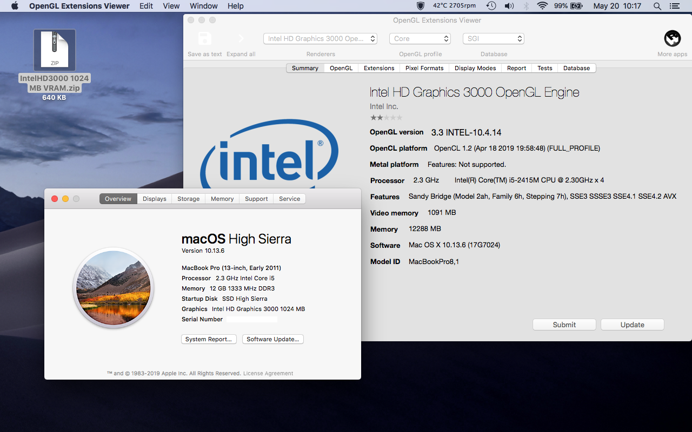Open More apps icon in OpenGL viewer
Viewport: 692px width, 432px height.
[x=672, y=38]
